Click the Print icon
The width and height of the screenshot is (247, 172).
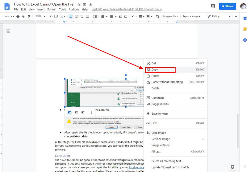[x=18, y=16]
